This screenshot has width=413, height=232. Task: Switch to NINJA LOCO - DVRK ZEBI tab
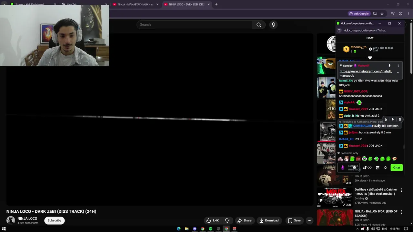186,5
